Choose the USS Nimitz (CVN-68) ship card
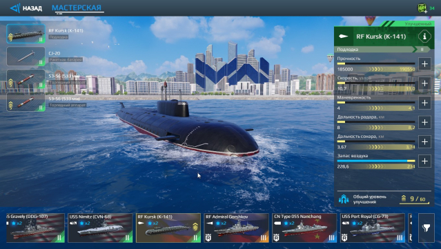This screenshot has height=249, width=441. point(100,228)
